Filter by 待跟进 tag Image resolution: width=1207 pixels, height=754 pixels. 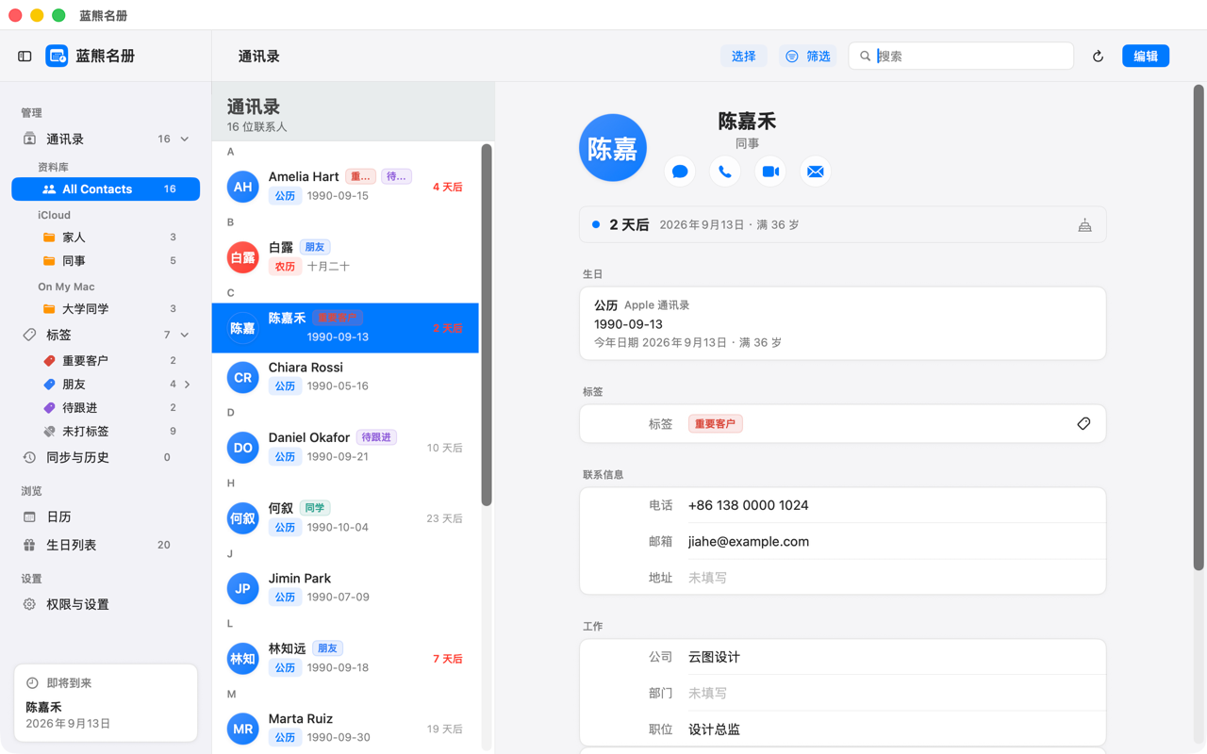pos(106,408)
